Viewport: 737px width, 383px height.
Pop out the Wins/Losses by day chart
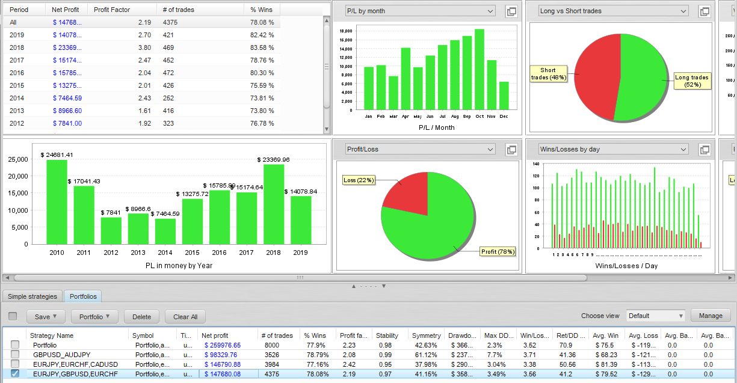pos(704,150)
